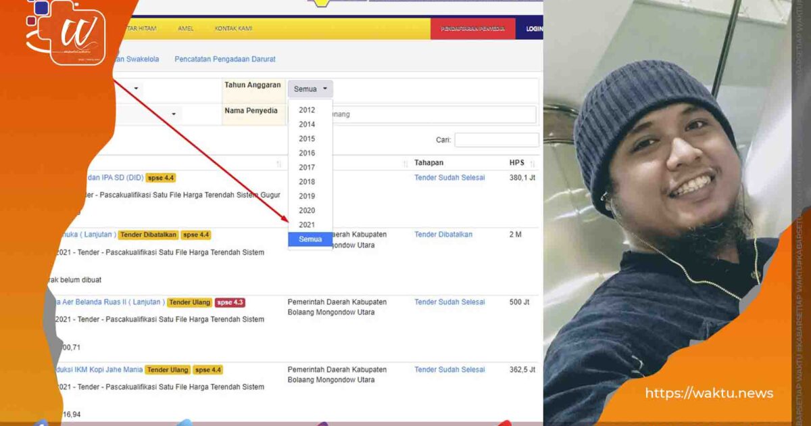Pick 2012 in the year dropdown list
This screenshot has height=426, width=811.
click(307, 110)
